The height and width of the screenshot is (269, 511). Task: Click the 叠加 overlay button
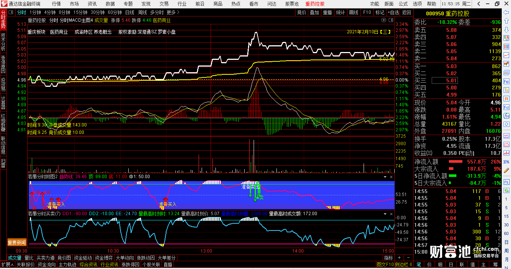coord(315,12)
